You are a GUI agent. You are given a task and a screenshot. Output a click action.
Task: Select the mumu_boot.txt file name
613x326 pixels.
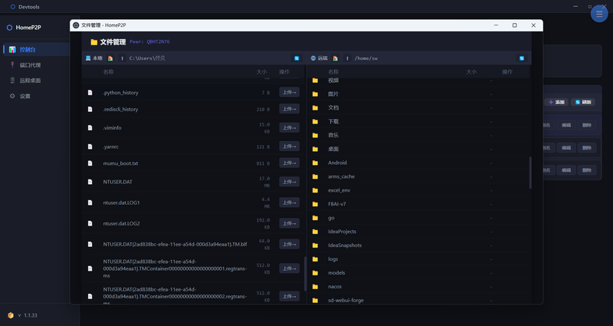pyautogui.click(x=120, y=163)
